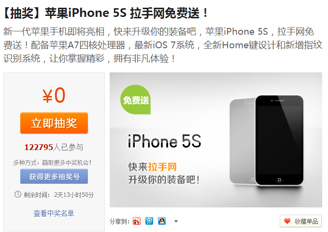This screenshot has height=232, width=328.
Task: Click 获得更多抽奖号 blue button
Action: click(x=54, y=177)
